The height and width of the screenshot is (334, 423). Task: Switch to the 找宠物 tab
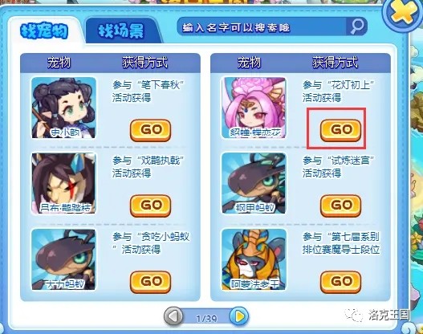pos(44,31)
